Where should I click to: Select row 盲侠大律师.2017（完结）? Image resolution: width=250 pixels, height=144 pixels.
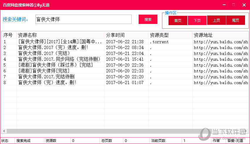(x=125, y=53)
